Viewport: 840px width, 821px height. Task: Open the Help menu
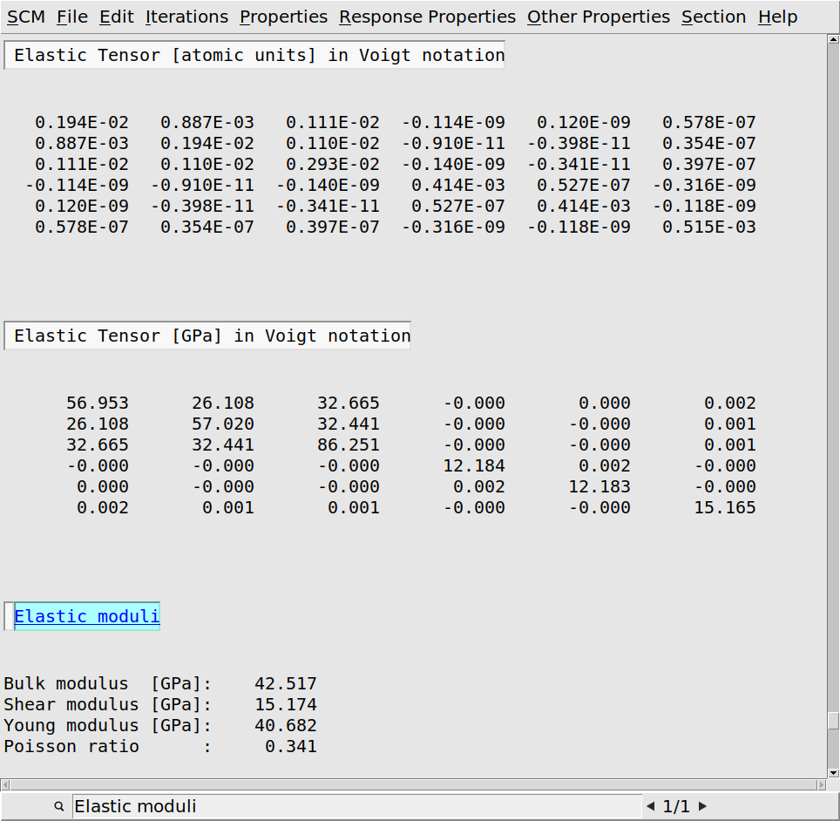[777, 17]
